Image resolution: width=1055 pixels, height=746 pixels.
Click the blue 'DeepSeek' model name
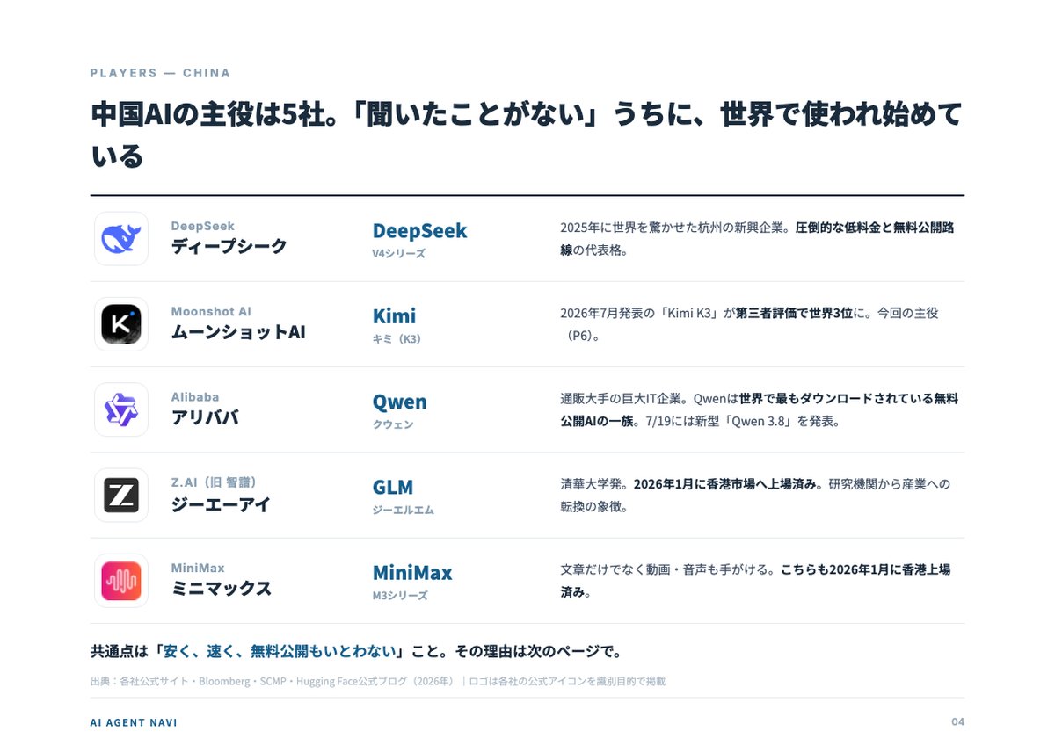(419, 231)
